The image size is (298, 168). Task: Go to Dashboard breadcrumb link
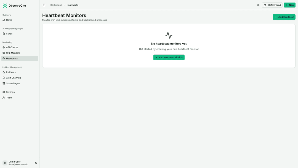tap(56, 5)
